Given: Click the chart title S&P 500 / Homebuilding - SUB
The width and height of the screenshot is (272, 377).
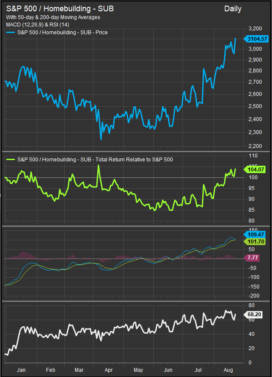Looking at the screenshot, I should point(60,9).
